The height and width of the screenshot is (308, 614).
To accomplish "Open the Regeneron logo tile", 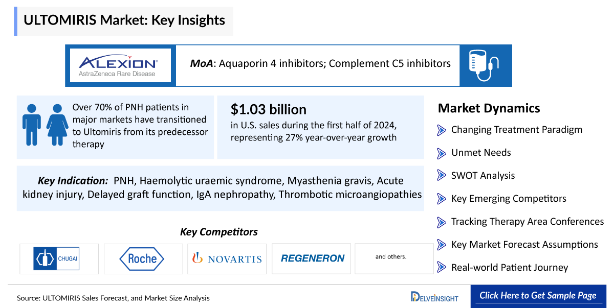I will 312,258.
